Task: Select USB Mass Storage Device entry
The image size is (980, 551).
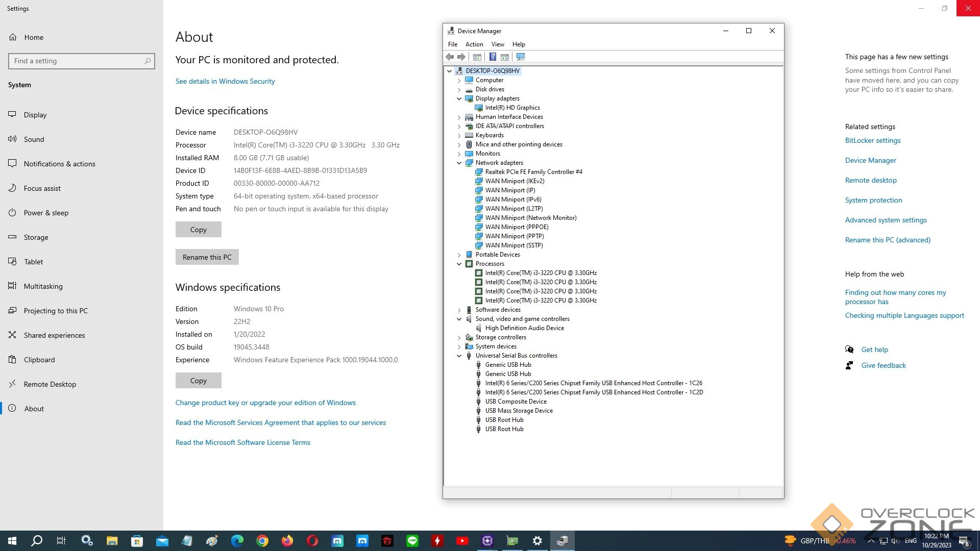Action: pyautogui.click(x=519, y=411)
